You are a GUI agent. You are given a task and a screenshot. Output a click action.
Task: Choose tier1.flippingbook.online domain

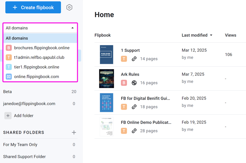coord(40,67)
